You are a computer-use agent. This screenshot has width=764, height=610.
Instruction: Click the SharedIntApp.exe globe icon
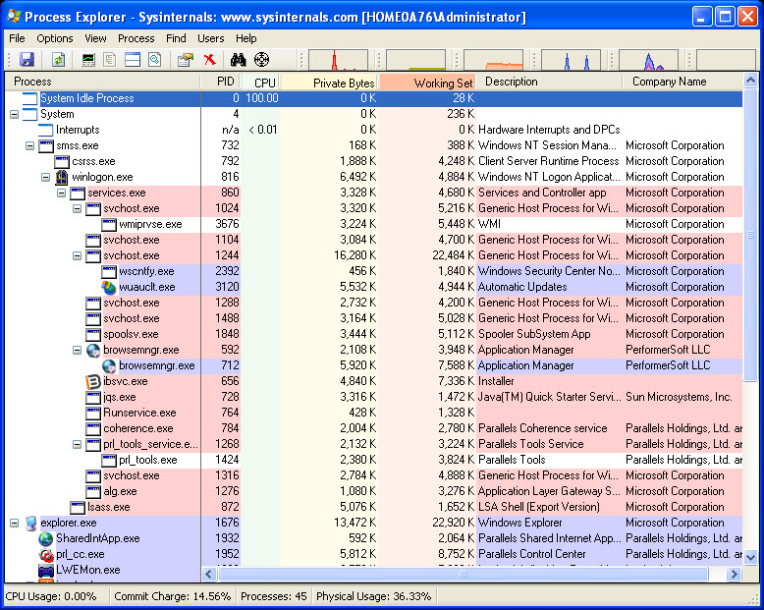coord(46,539)
